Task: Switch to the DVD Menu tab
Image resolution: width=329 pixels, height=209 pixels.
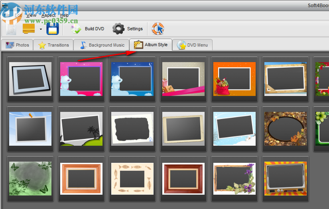Action: (192, 45)
